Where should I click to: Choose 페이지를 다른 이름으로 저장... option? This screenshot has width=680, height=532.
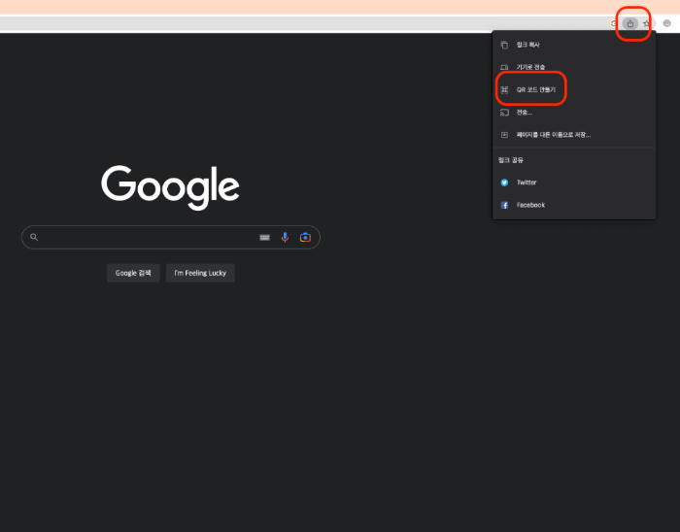[574, 135]
